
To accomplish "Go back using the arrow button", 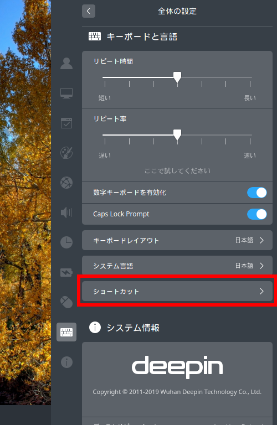I will 89,11.
